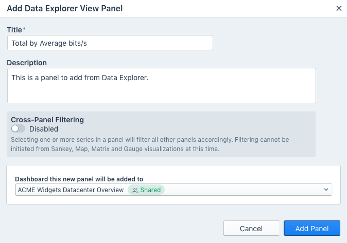The height and width of the screenshot is (243, 347).
Task: Click the Description field label
Action: coord(27,63)
